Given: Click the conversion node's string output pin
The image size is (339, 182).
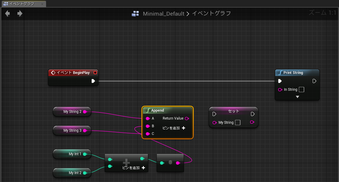Looking at the screenshot, I should [178, 163].
